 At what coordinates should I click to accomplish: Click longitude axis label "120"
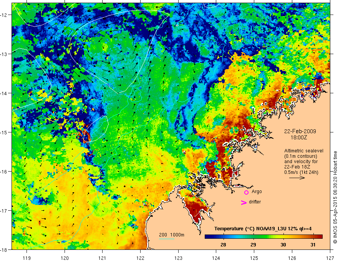click(x=65, y=258)
